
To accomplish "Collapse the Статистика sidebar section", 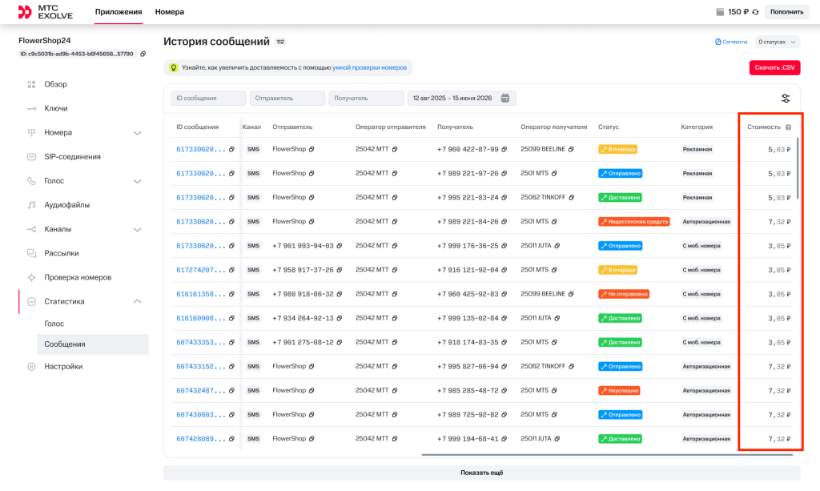I will (137, 302).
